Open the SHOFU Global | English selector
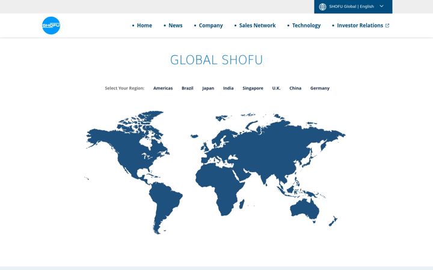Screen dimensions: 433x270 [x=353, y=7]
